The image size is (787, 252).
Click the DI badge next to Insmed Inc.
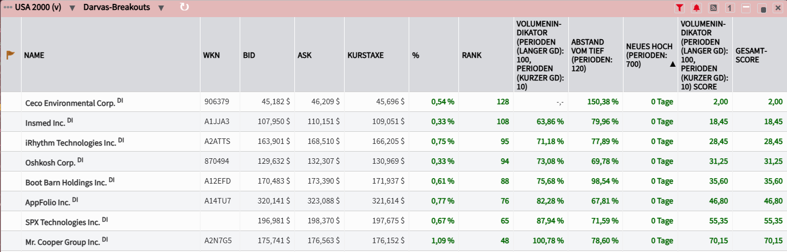click(x=70, y=120)
